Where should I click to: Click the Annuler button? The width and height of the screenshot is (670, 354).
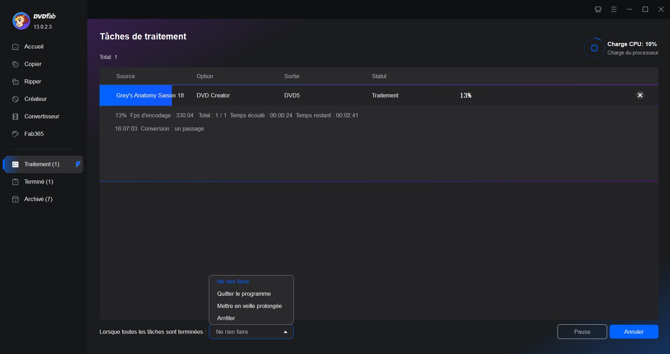coord(634,332)
